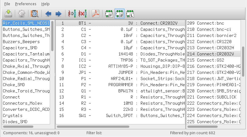This screenshot has width=247, height=137.
Task: Select component row Q1 BPW17N
Action: (120, 91)
